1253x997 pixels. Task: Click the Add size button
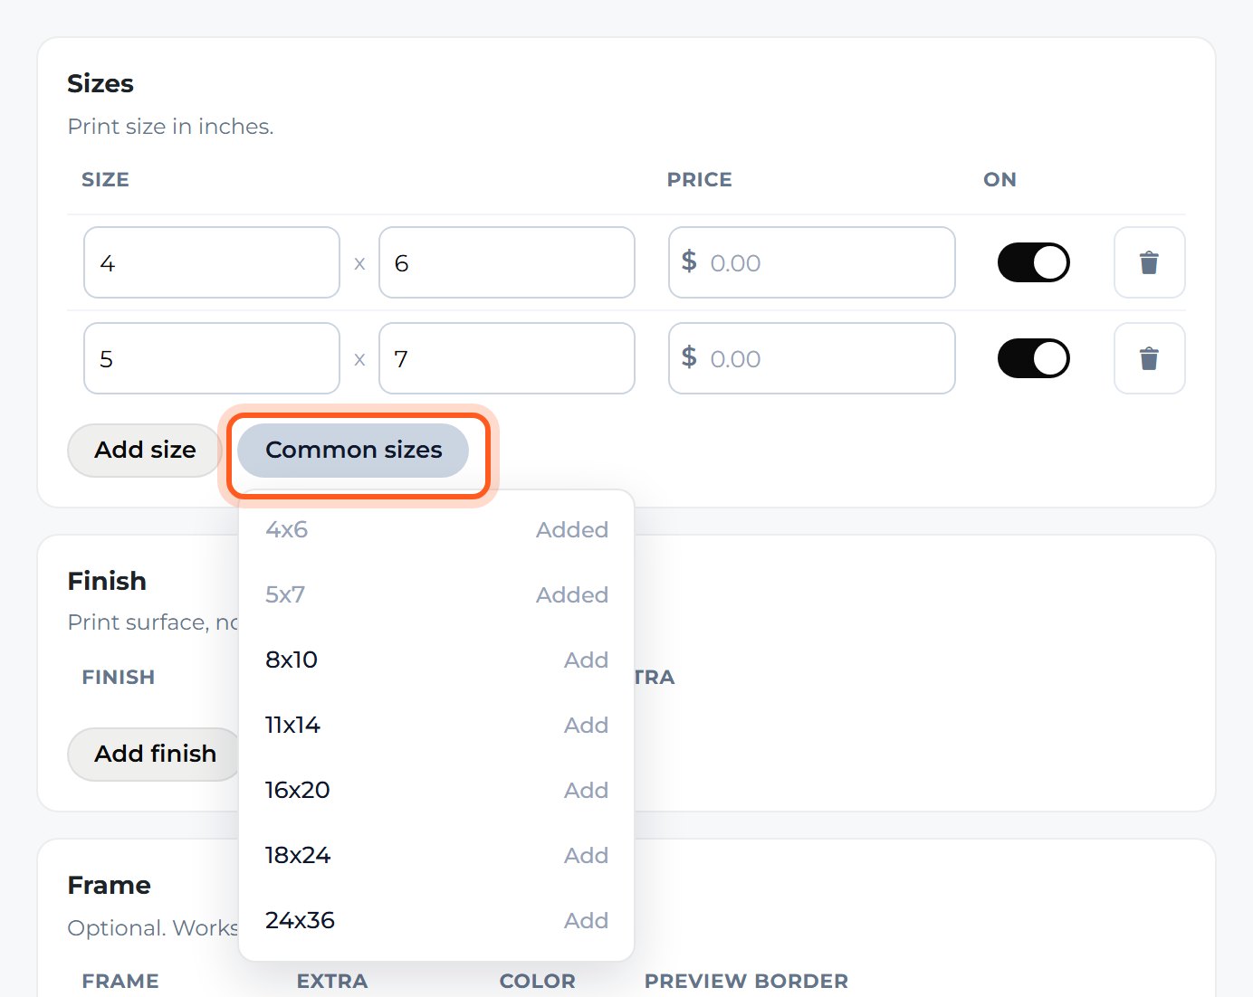pyautogui.click(x=145, y=450)
